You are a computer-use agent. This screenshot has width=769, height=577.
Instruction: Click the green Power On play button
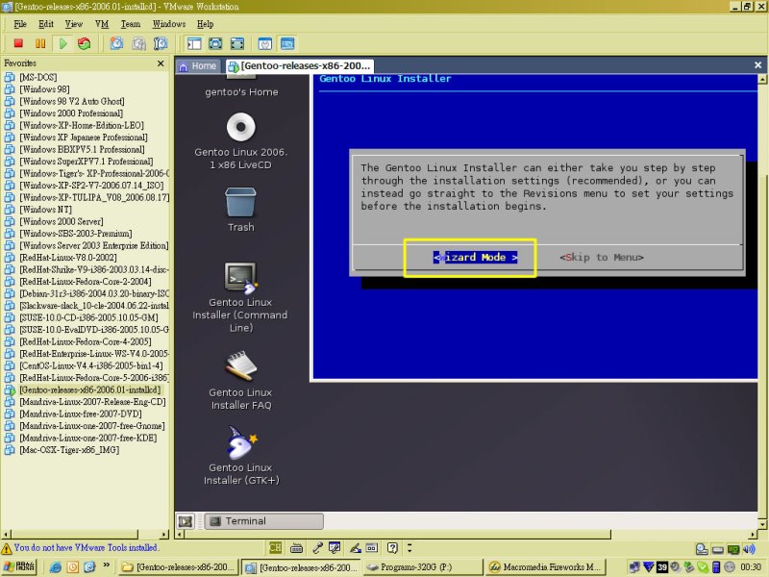62,43
